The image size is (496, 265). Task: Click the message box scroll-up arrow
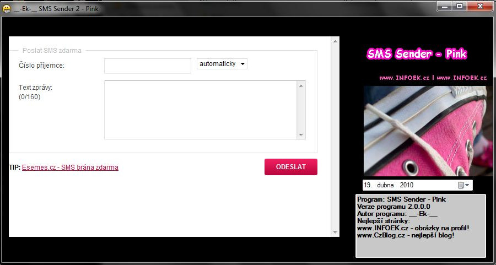pyautogui.click(x=301, y=86)
